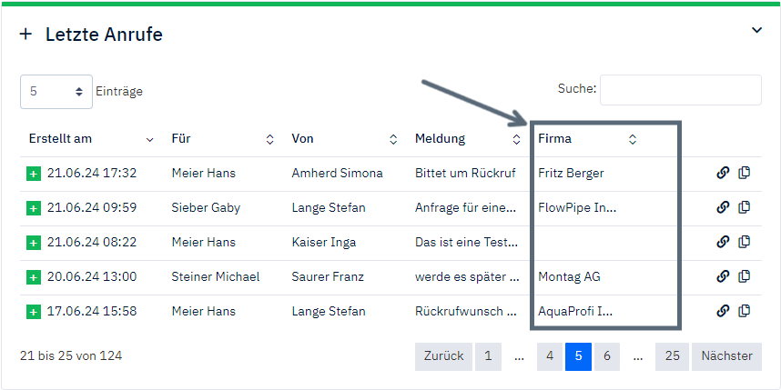Click the Zurück pagination button

(443, 356)
